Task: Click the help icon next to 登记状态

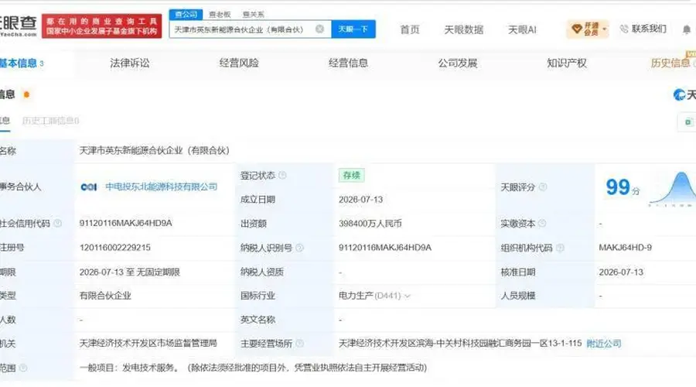Action: pos(282,175)
